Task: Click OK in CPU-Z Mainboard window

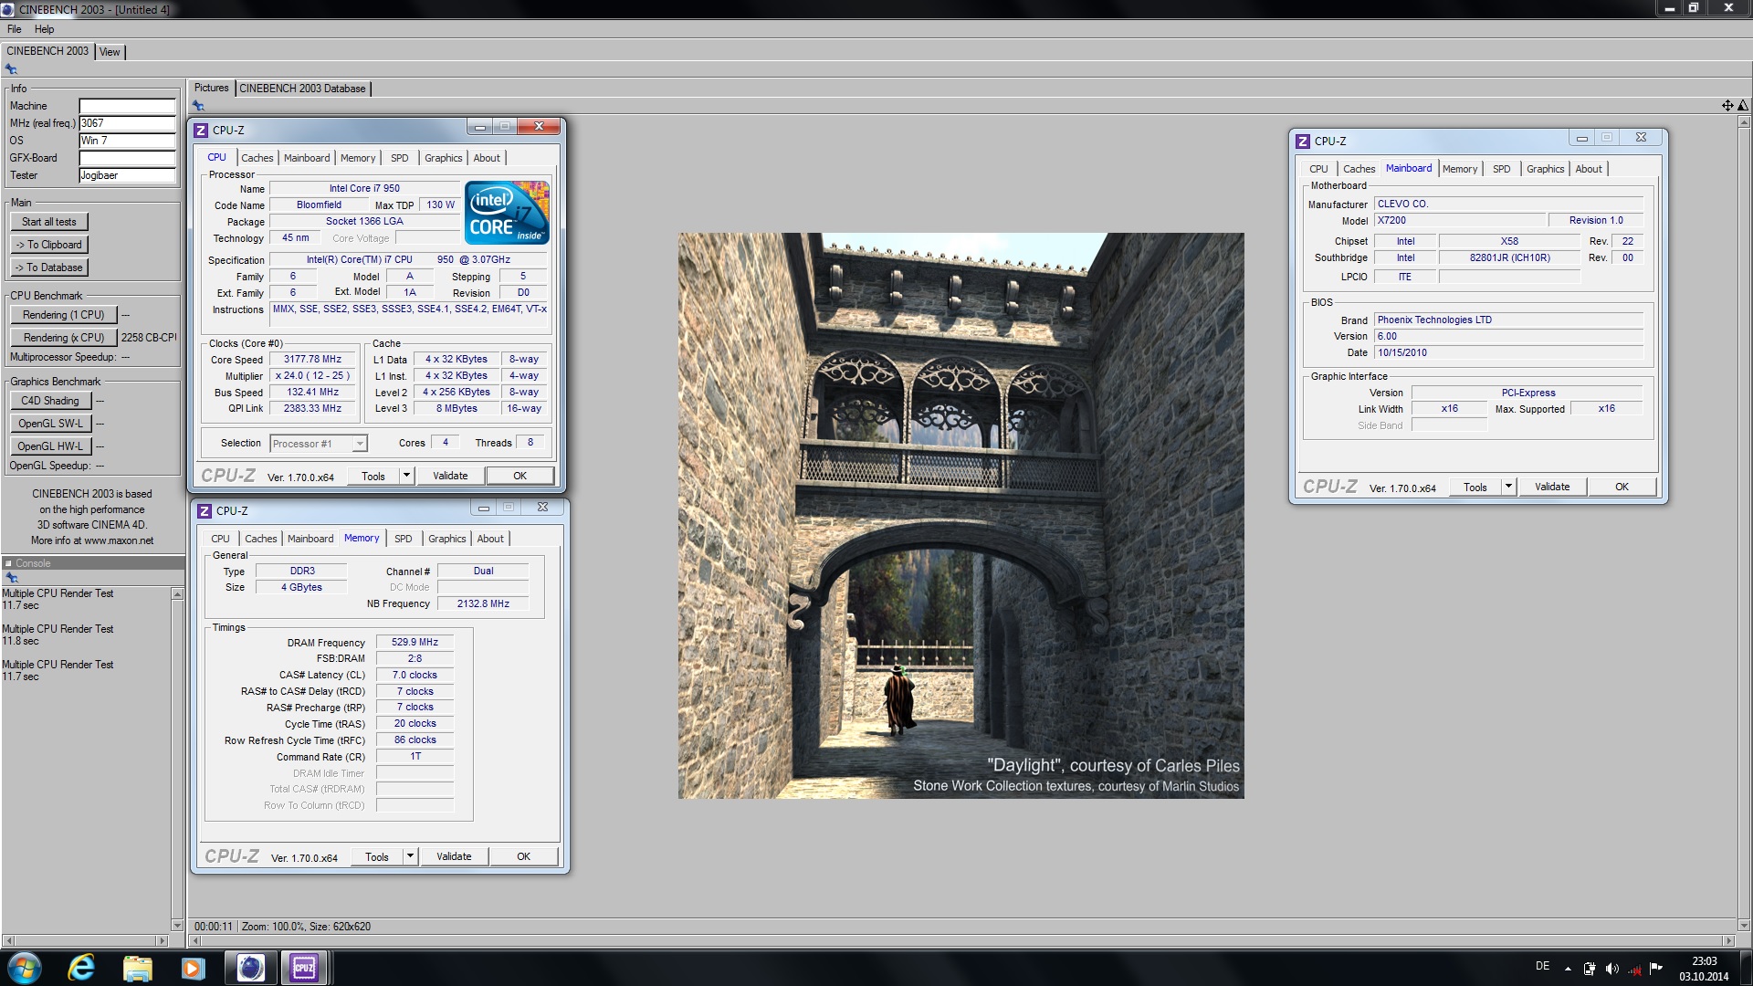Action: tap(1622, 487)
